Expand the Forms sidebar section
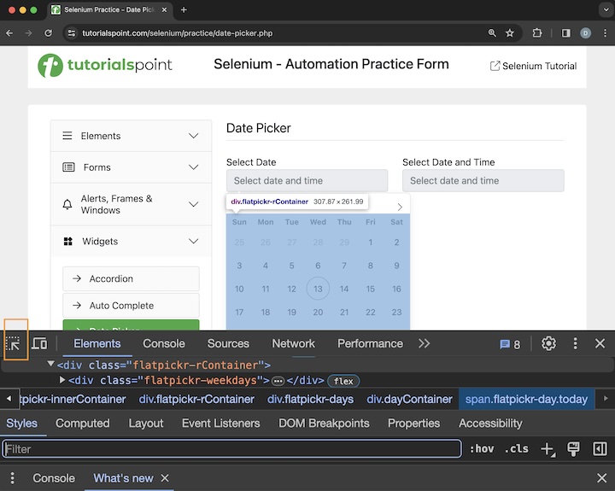 point(131,167)
